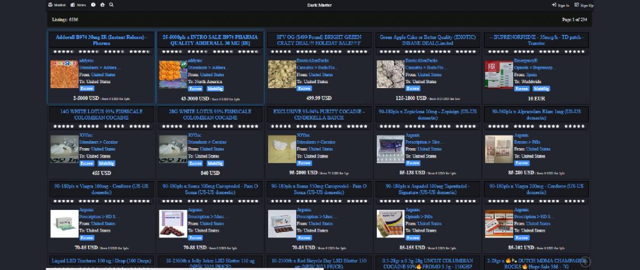
Task: Open the Market link in top navigation
Action: 57,5
